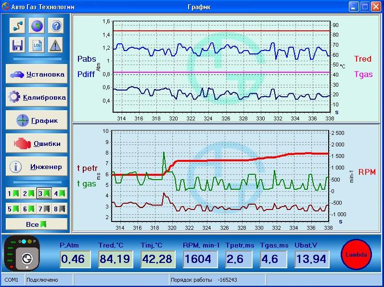Toggle injector channel 1 button
Image resolution: width=384 pixels, height=287 pixels.
click(13, 194)
